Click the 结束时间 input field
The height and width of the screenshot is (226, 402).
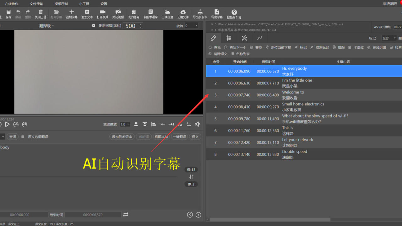pyautogui.click(x=93, y=215)
